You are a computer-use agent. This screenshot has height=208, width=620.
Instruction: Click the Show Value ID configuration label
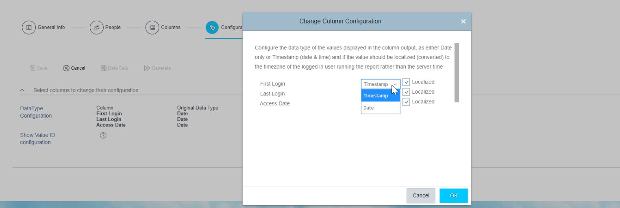37,139
